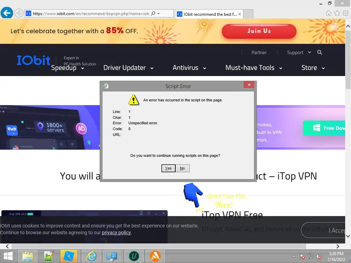The width and height of the screenshot is (351, 263).
Task: Show hidden system tray icons
Action: tap(294, 256)
